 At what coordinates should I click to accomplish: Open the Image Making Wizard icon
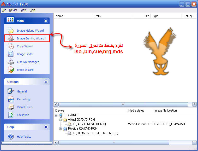tap(11, 30)
